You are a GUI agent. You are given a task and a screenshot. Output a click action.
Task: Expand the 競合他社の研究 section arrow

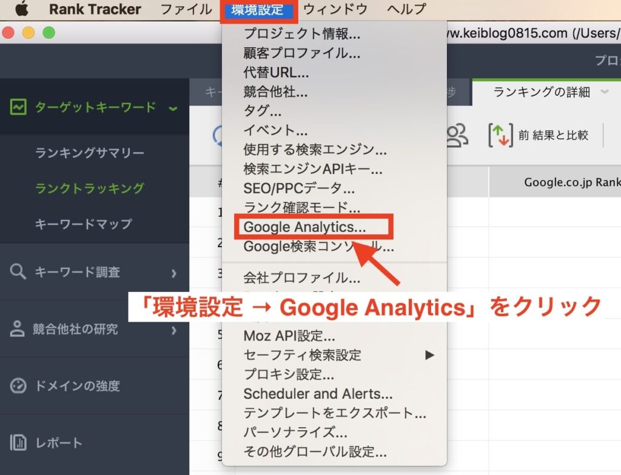(173, 330)
